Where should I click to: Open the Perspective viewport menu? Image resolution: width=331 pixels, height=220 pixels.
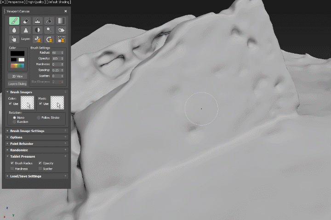pos(17,2)
